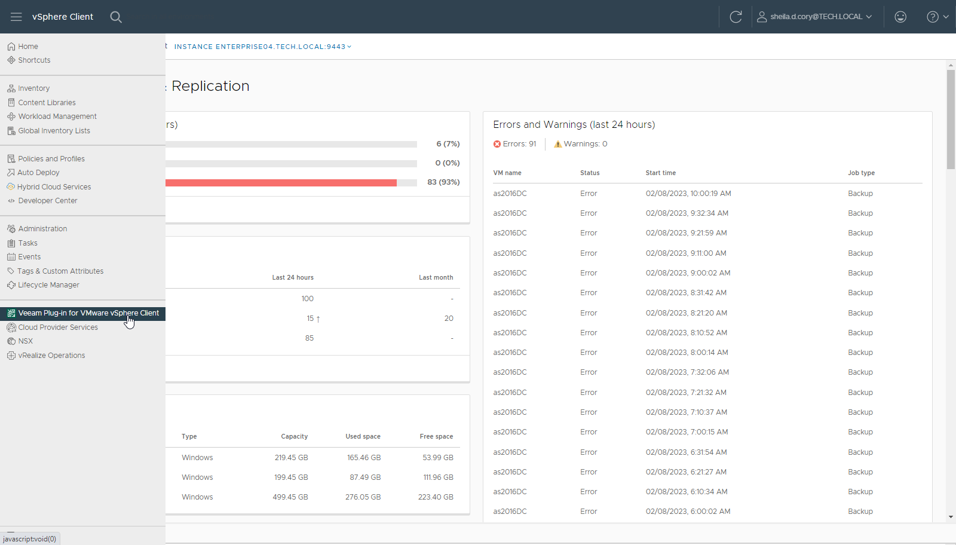Click the refresh icon in the header
This screenshot has height=545, width=956.
pyautogui.click(x=736, y=17)
